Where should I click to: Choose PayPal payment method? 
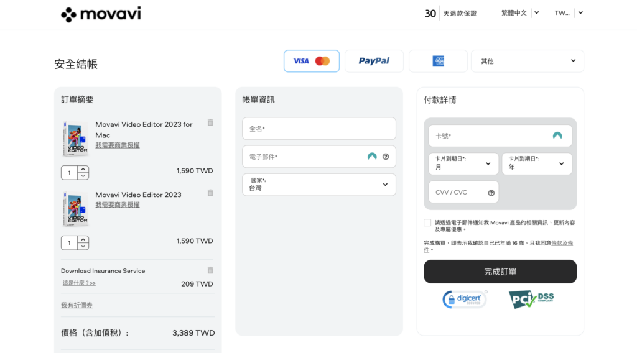tap(374, 62)
